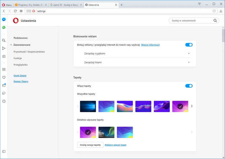225x159 pixels.
Task: Open Speed Dial from sidebar
Action: click(4, 69)
